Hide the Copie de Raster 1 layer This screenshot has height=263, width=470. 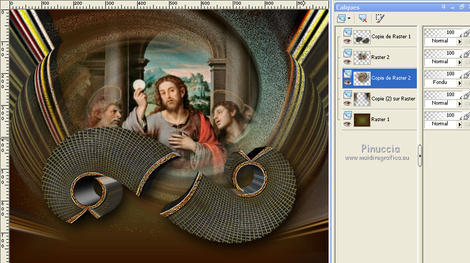pyautogui.click(x=347, y=41)
